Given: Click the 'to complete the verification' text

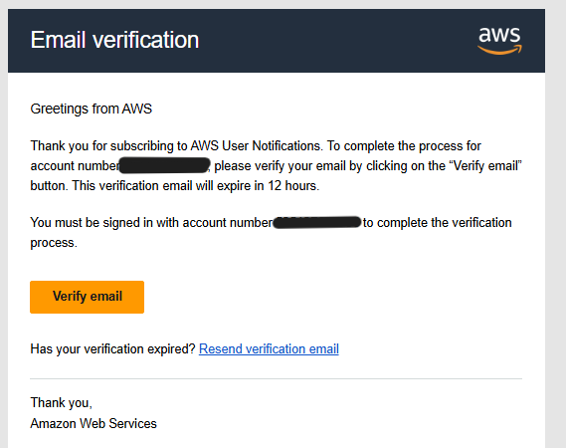Looking at the screenshot, I should point(437,223).
